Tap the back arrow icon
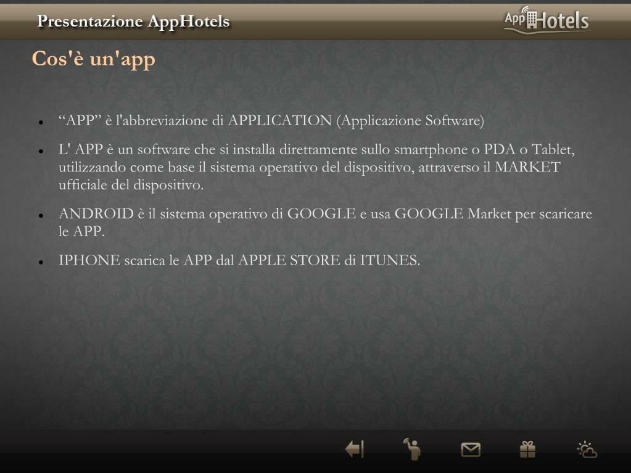Viewport: 631px width, 473px height. (355, 450)
